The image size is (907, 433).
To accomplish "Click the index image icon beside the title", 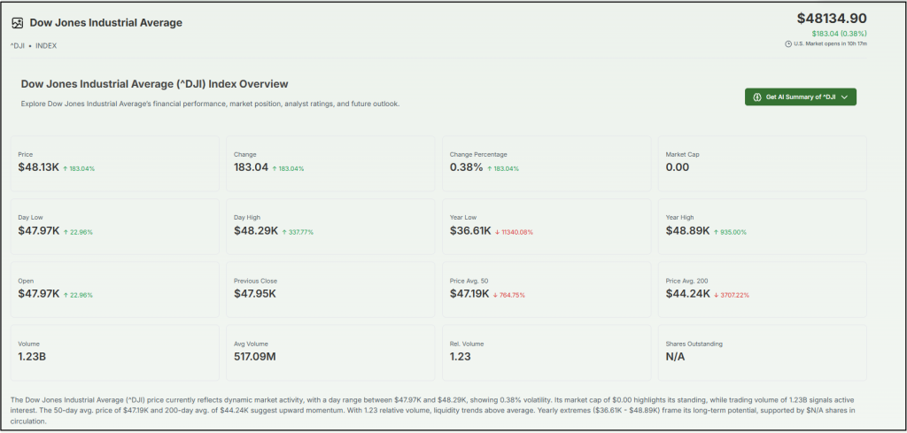I will click(x=18, y=23).
